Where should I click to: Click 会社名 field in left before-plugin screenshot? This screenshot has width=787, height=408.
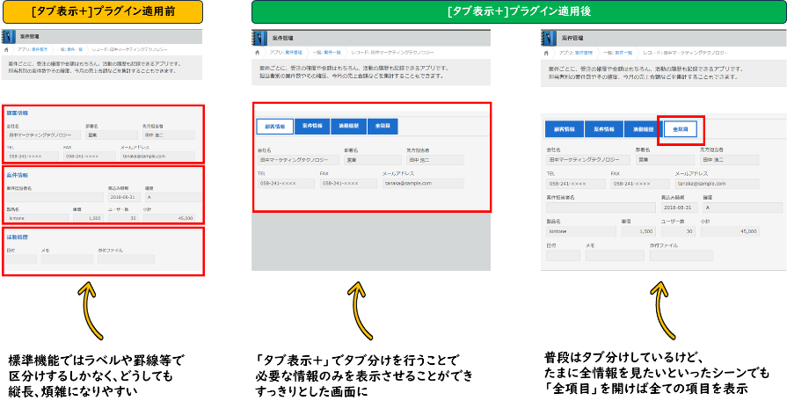43,135
